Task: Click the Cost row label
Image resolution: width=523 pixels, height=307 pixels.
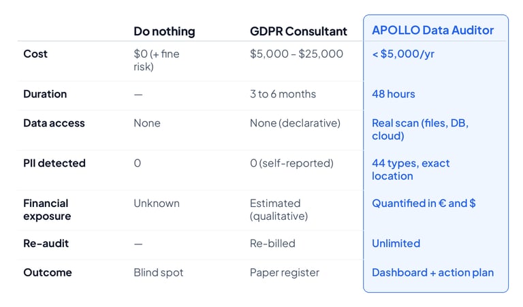Action: tap(35, 54)
